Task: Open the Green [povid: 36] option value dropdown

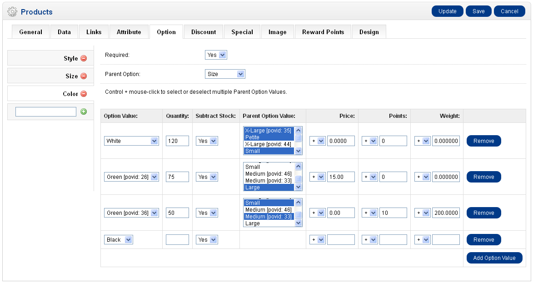Action: click(x=131, y=213)
